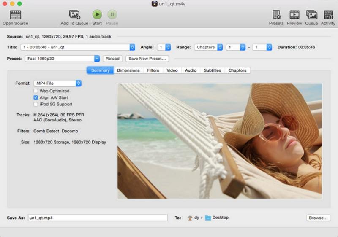Open the end chapter dropdown
338x237 pixels.
point(262,47)
